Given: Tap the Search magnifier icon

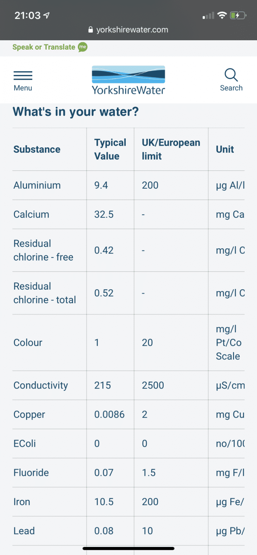Looking at the screenshot, I should (231, 75).
